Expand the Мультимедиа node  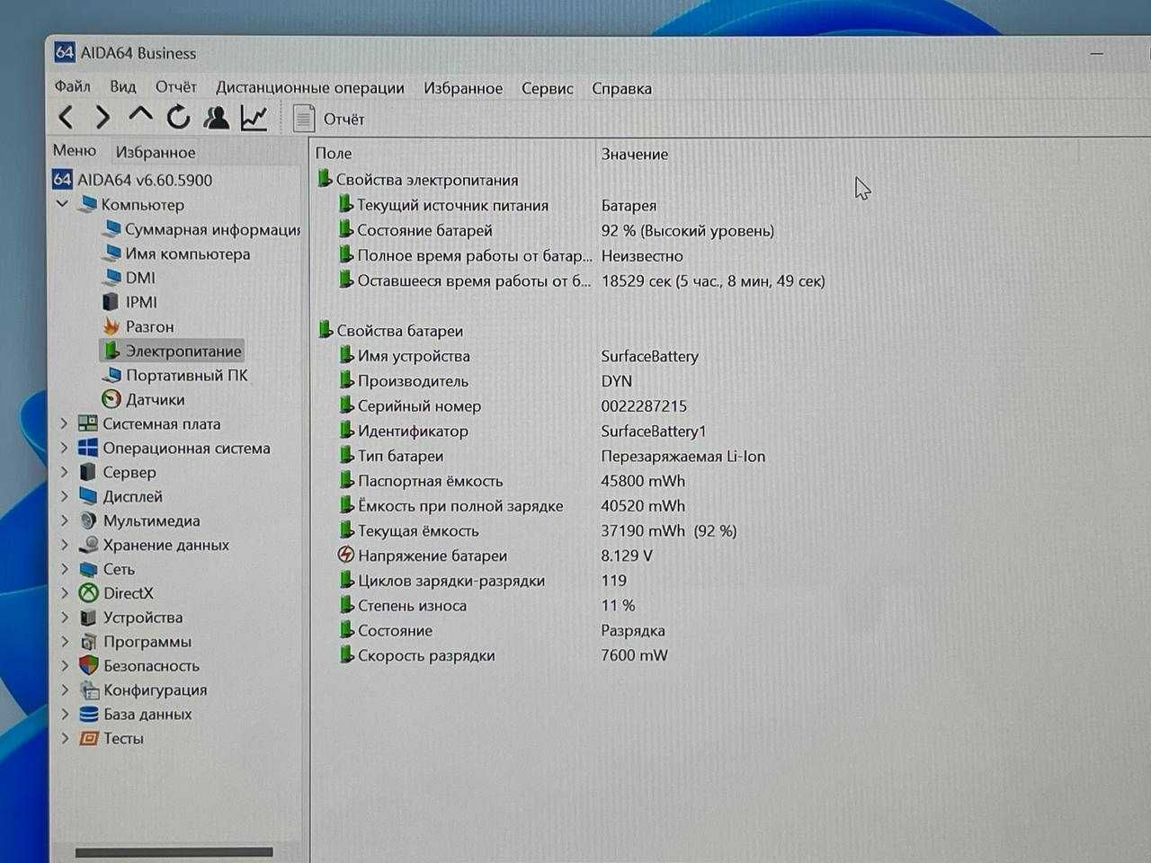64,520
